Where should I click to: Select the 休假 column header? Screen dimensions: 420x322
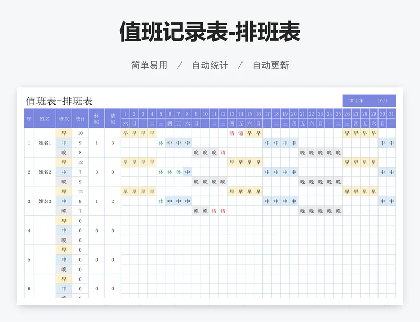pos(97,119)
